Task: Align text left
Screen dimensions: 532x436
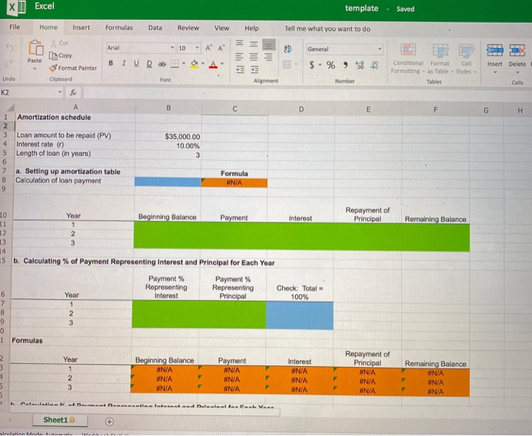Action: point(240,56)
